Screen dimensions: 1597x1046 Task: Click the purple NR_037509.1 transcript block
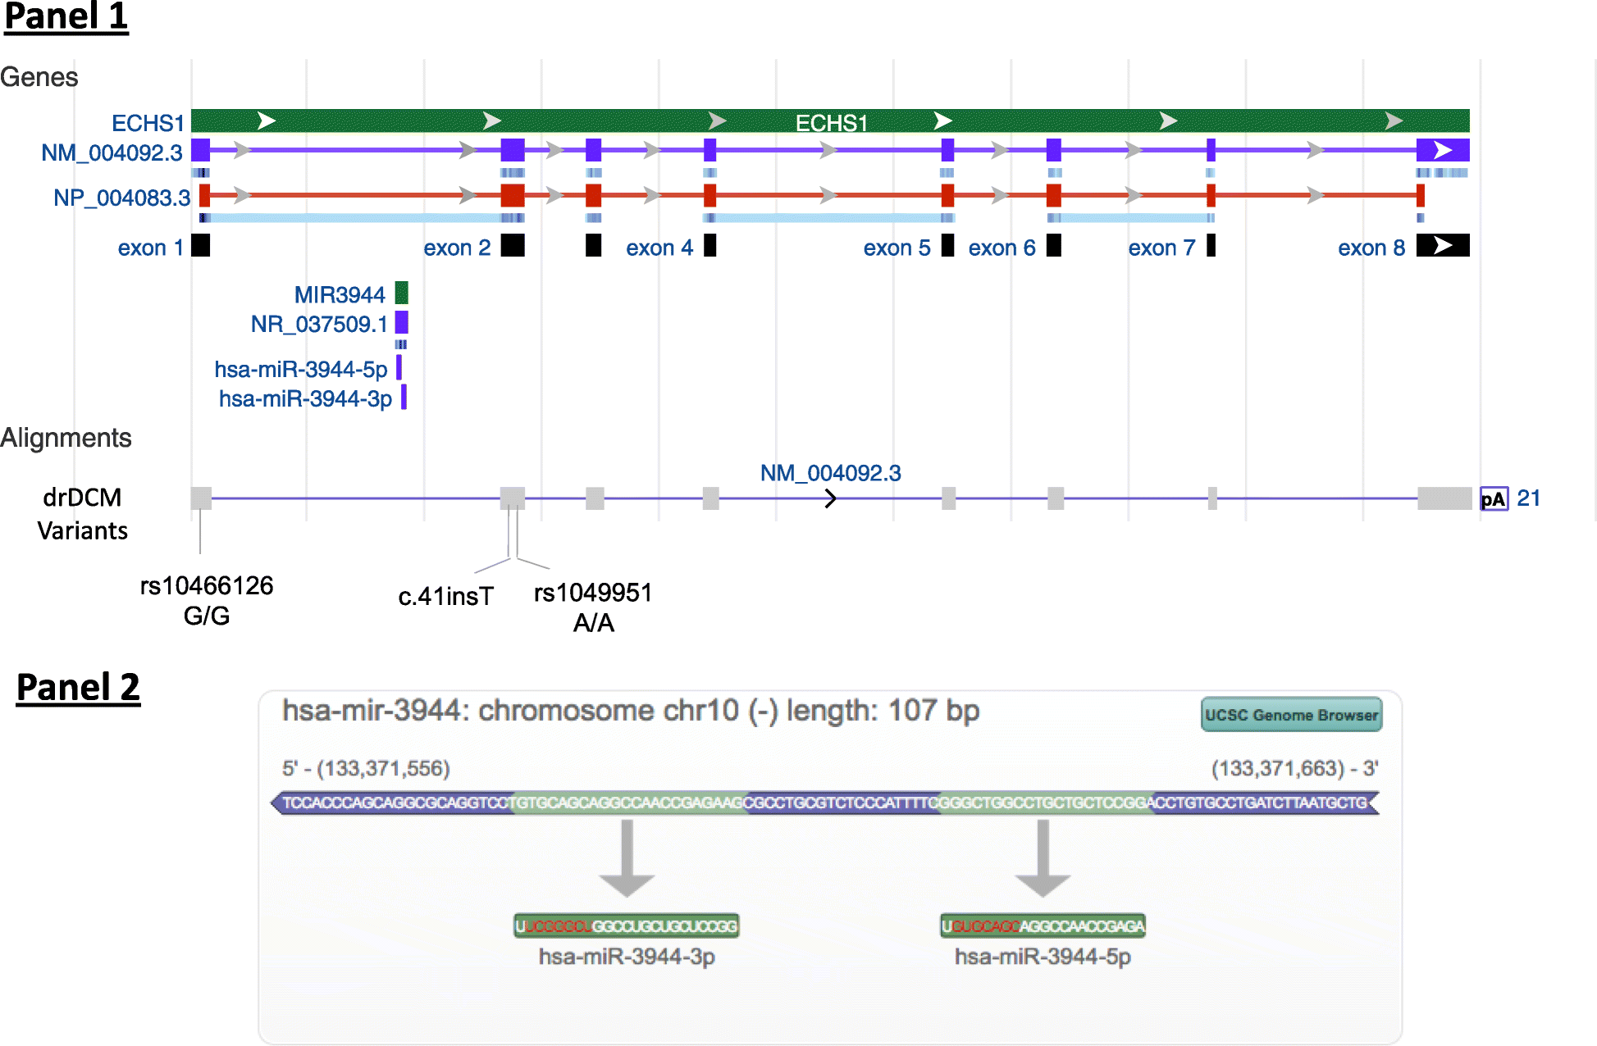(401, 322)
